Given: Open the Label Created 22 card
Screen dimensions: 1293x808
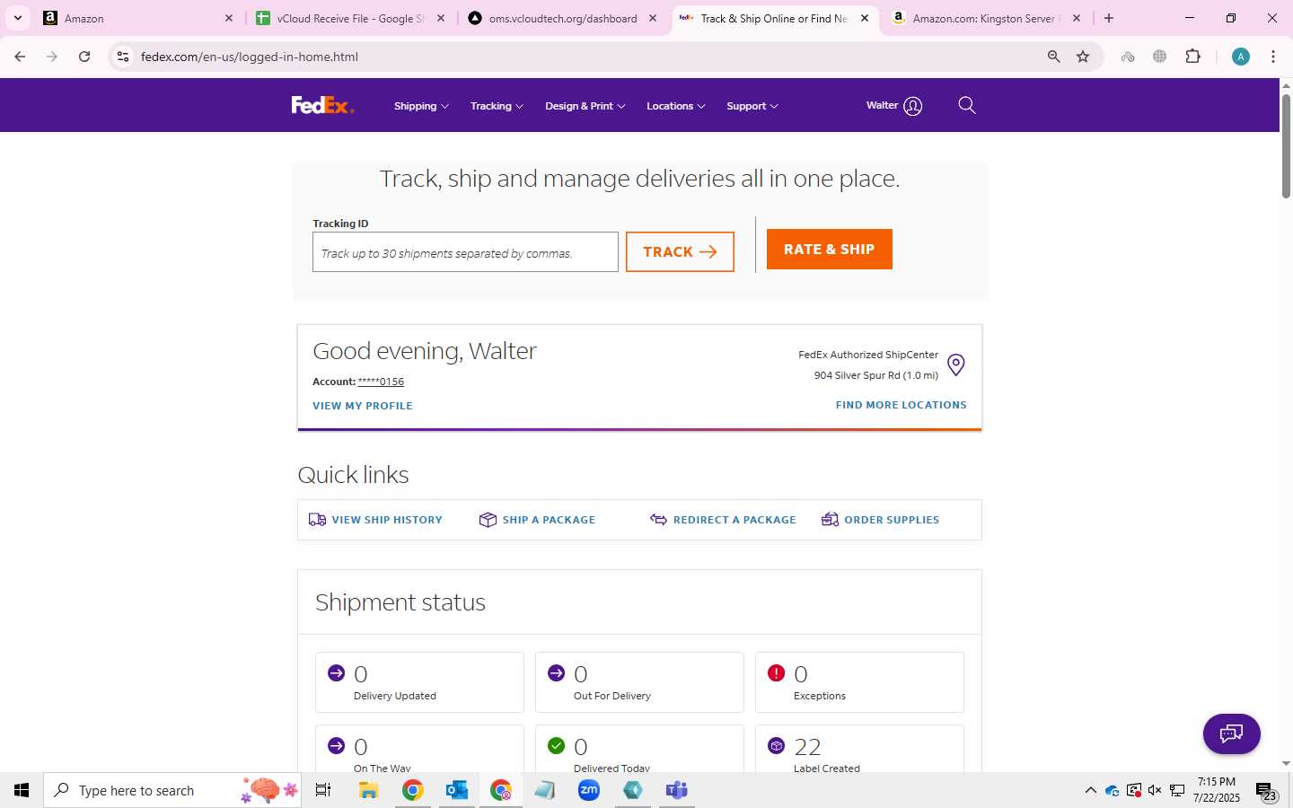Looking at the screenshot, I should coord(859,749).
